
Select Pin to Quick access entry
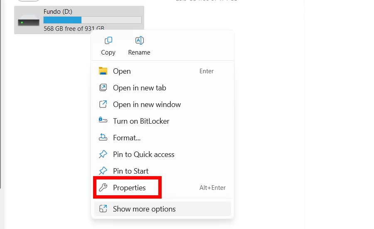coord(143,154)
